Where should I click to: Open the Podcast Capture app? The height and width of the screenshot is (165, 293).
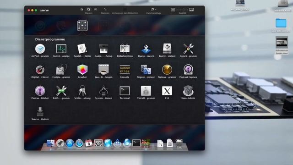coord(188,70)
